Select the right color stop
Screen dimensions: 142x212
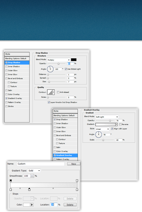tap(77, 189)
